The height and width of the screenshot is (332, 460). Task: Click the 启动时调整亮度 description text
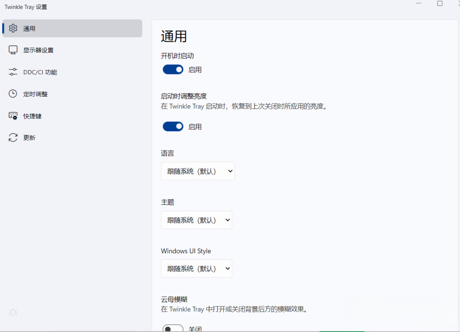point(244,106)
